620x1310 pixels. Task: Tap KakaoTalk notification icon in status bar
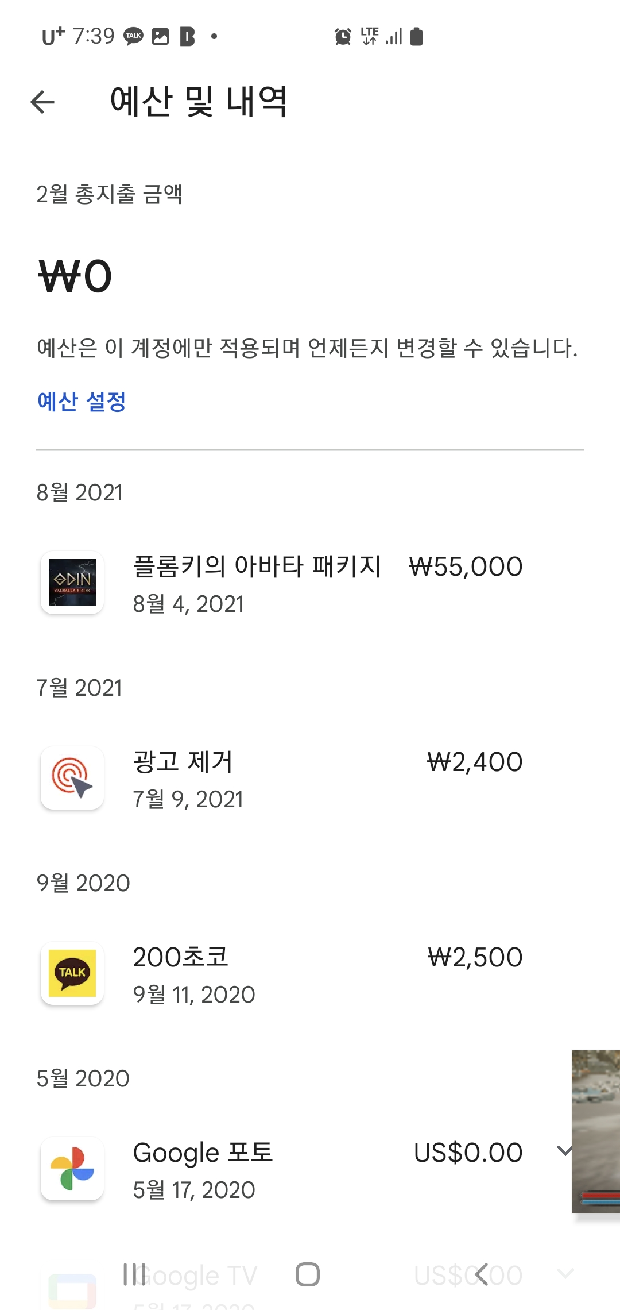pos(134,37)
